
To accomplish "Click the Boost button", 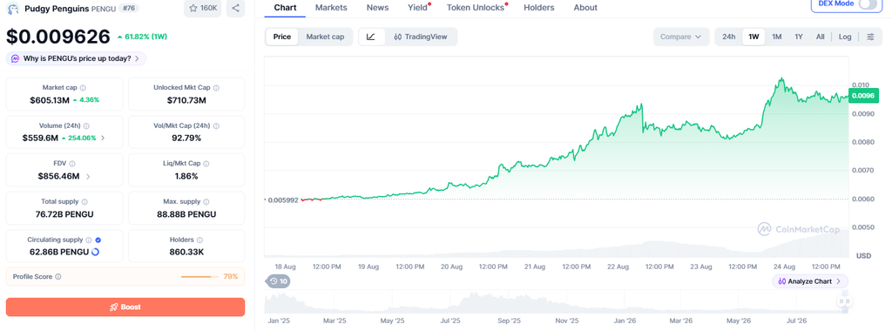I will [125, 307].
